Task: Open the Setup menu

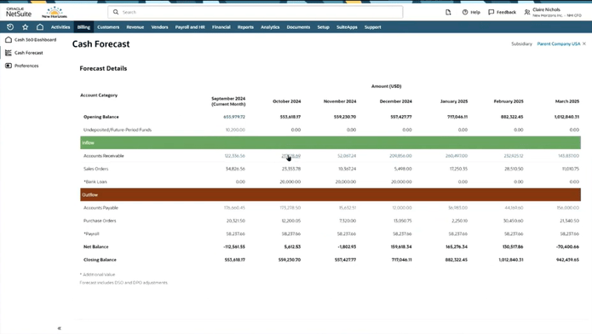Action: point(323,27)
